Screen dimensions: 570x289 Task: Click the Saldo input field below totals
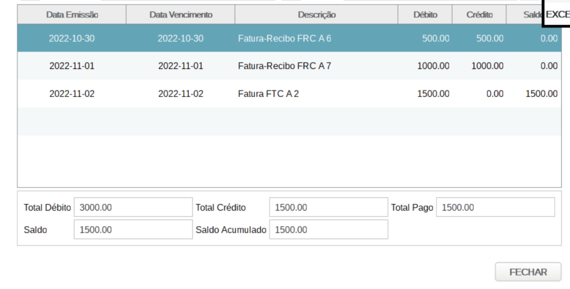(x=133, y=229)
